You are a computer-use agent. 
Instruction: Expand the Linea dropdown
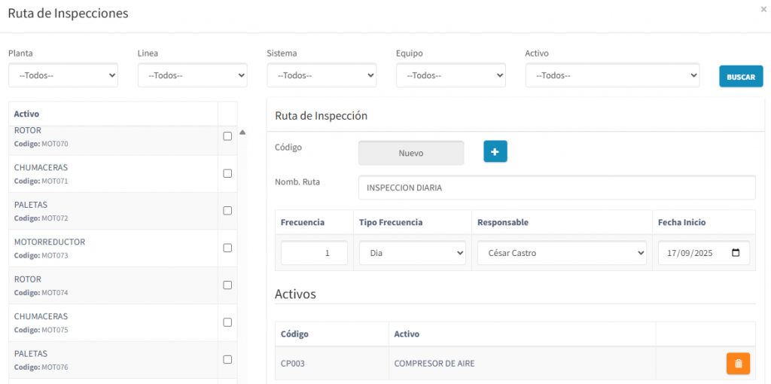[192, 75]
